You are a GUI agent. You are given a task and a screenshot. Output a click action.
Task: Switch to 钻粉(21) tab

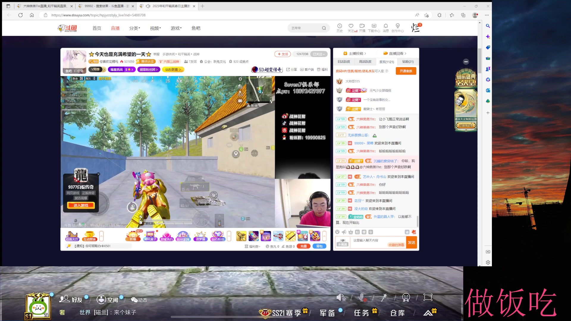pos(408,62)
